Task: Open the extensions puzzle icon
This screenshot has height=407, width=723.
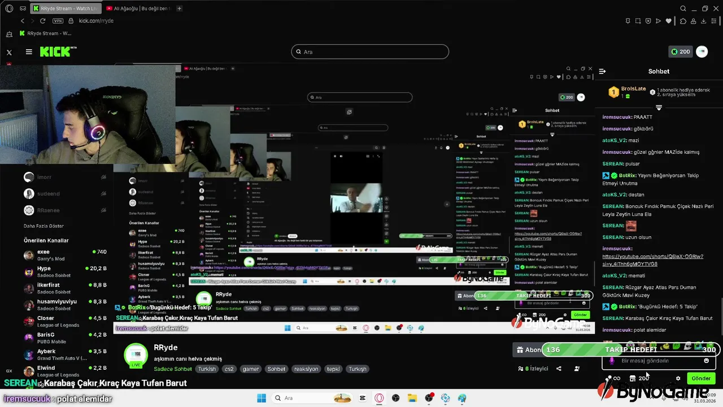Action: [x=683, y=21]
